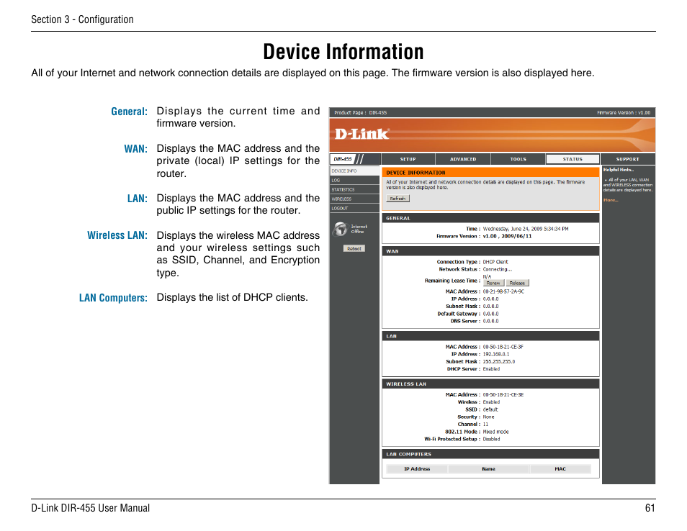Image resolution: width=687 pixels, height=531 pixels.
Task: Click the IP Address column header
Action: (417, 469)
